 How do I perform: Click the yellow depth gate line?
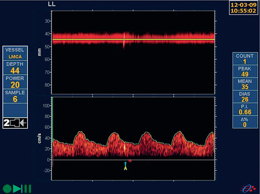(133, 40)
